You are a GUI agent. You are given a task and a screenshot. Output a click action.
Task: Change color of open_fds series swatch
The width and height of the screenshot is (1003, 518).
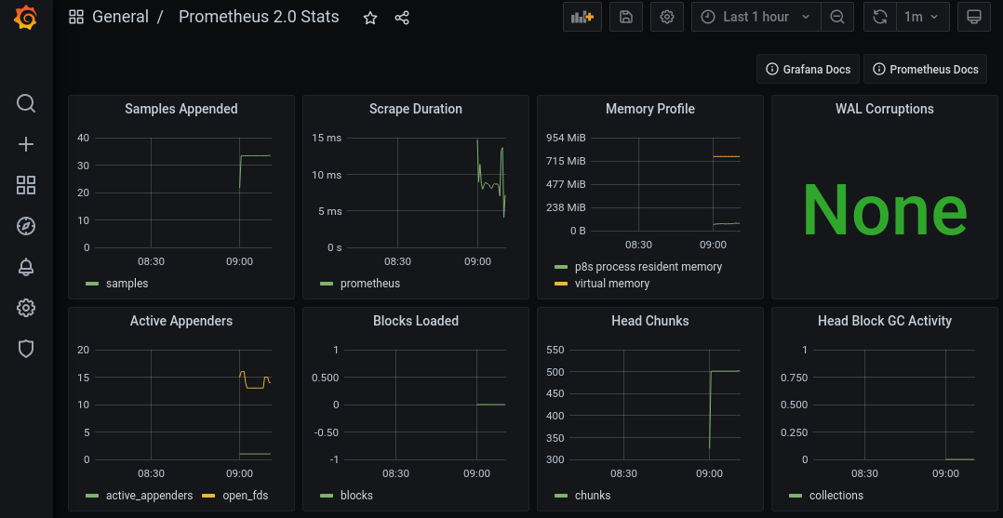208,497
